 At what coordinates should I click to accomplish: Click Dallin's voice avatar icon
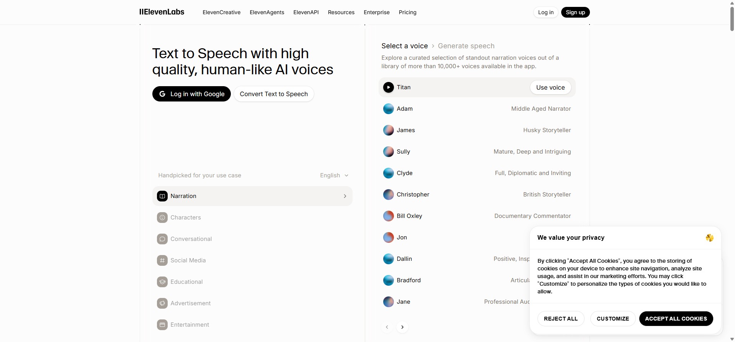[388, 259]
